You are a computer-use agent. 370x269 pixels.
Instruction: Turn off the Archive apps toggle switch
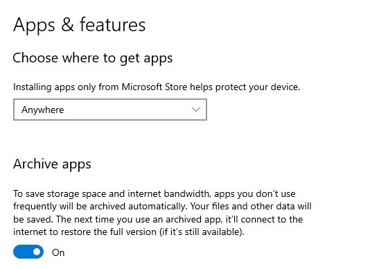(x=28, y=252)
